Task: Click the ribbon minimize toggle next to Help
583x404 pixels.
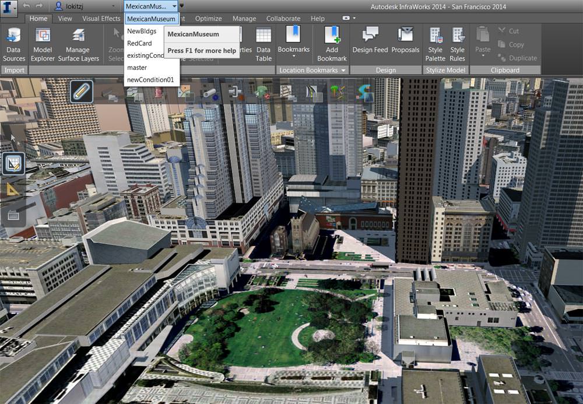Action: 346,18
